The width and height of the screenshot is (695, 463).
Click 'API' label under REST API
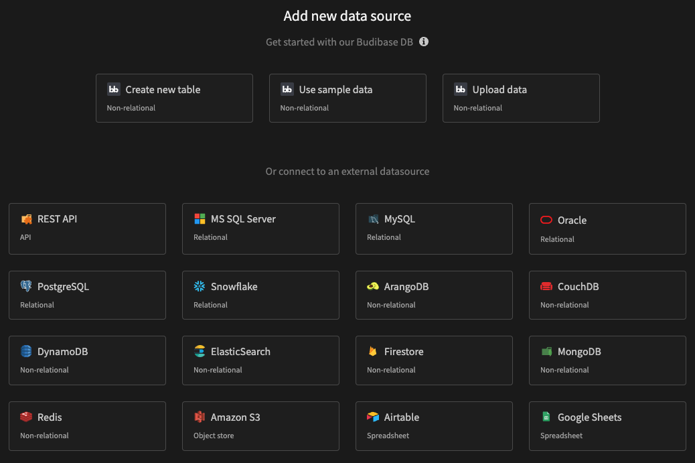[x=25, y=237]
